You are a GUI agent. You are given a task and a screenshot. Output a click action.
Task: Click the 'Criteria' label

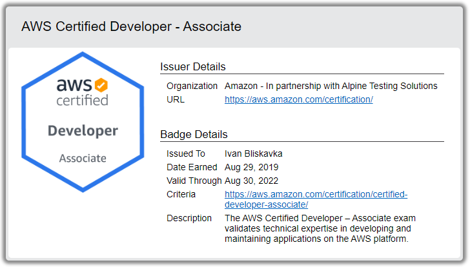coord(181,194)
